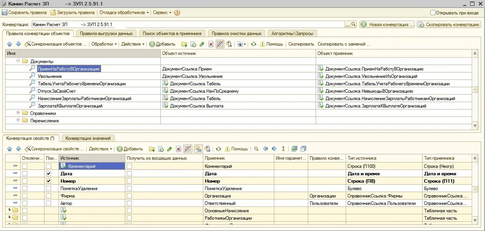
Task: Uncheck Поиск checkbox for Дата row
Action: coord(48,174)
